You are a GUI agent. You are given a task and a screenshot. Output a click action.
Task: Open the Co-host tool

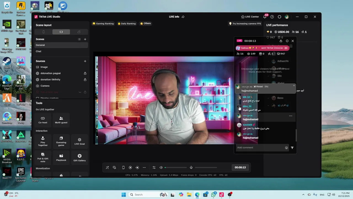[43, 120]
